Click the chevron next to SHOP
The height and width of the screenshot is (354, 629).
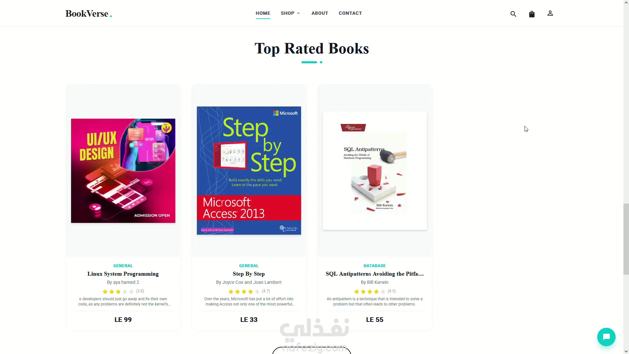click(298, 13)
